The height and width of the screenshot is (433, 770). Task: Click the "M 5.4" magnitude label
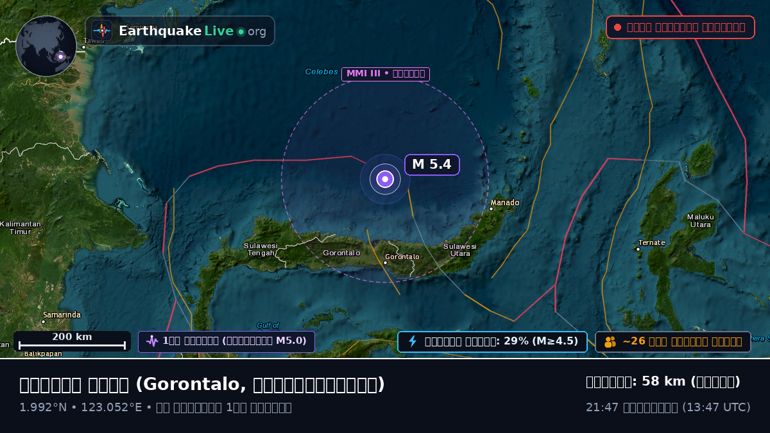click(x=432, y=164)
